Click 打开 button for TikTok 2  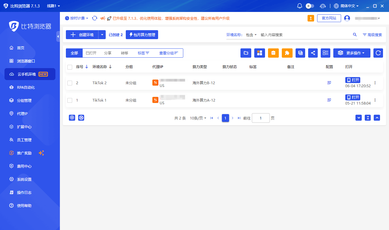[353, 80]
